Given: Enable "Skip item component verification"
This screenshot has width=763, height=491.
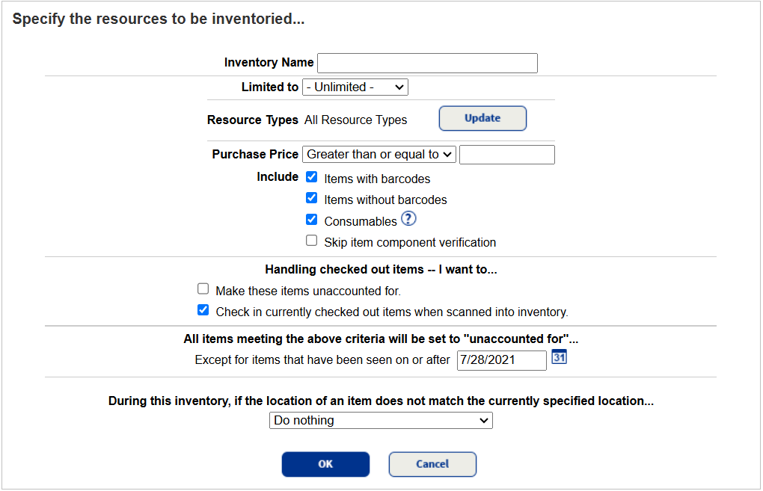Looking at the screenshot, I should click(311, 240).
